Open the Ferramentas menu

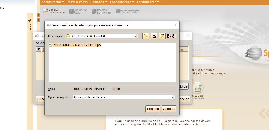[x=148, y=2]
